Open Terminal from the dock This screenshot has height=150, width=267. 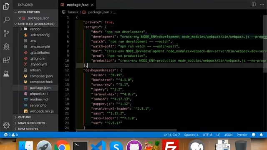80,145
